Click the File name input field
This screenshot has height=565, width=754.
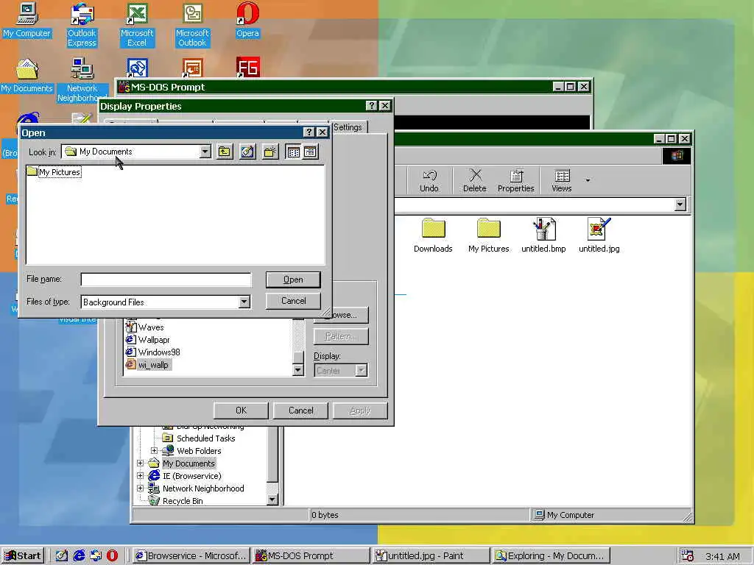pyautogui.click(x=166, y=280)
